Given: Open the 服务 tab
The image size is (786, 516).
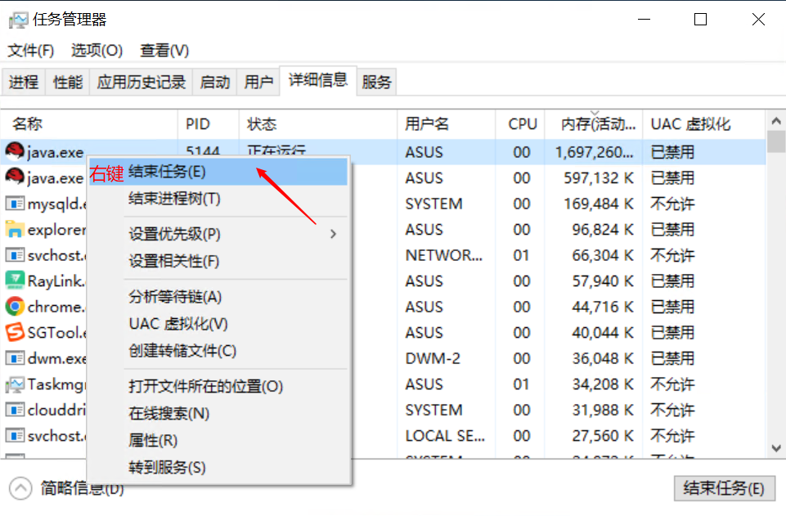Looking at the screenshot, I should point(377,82).
